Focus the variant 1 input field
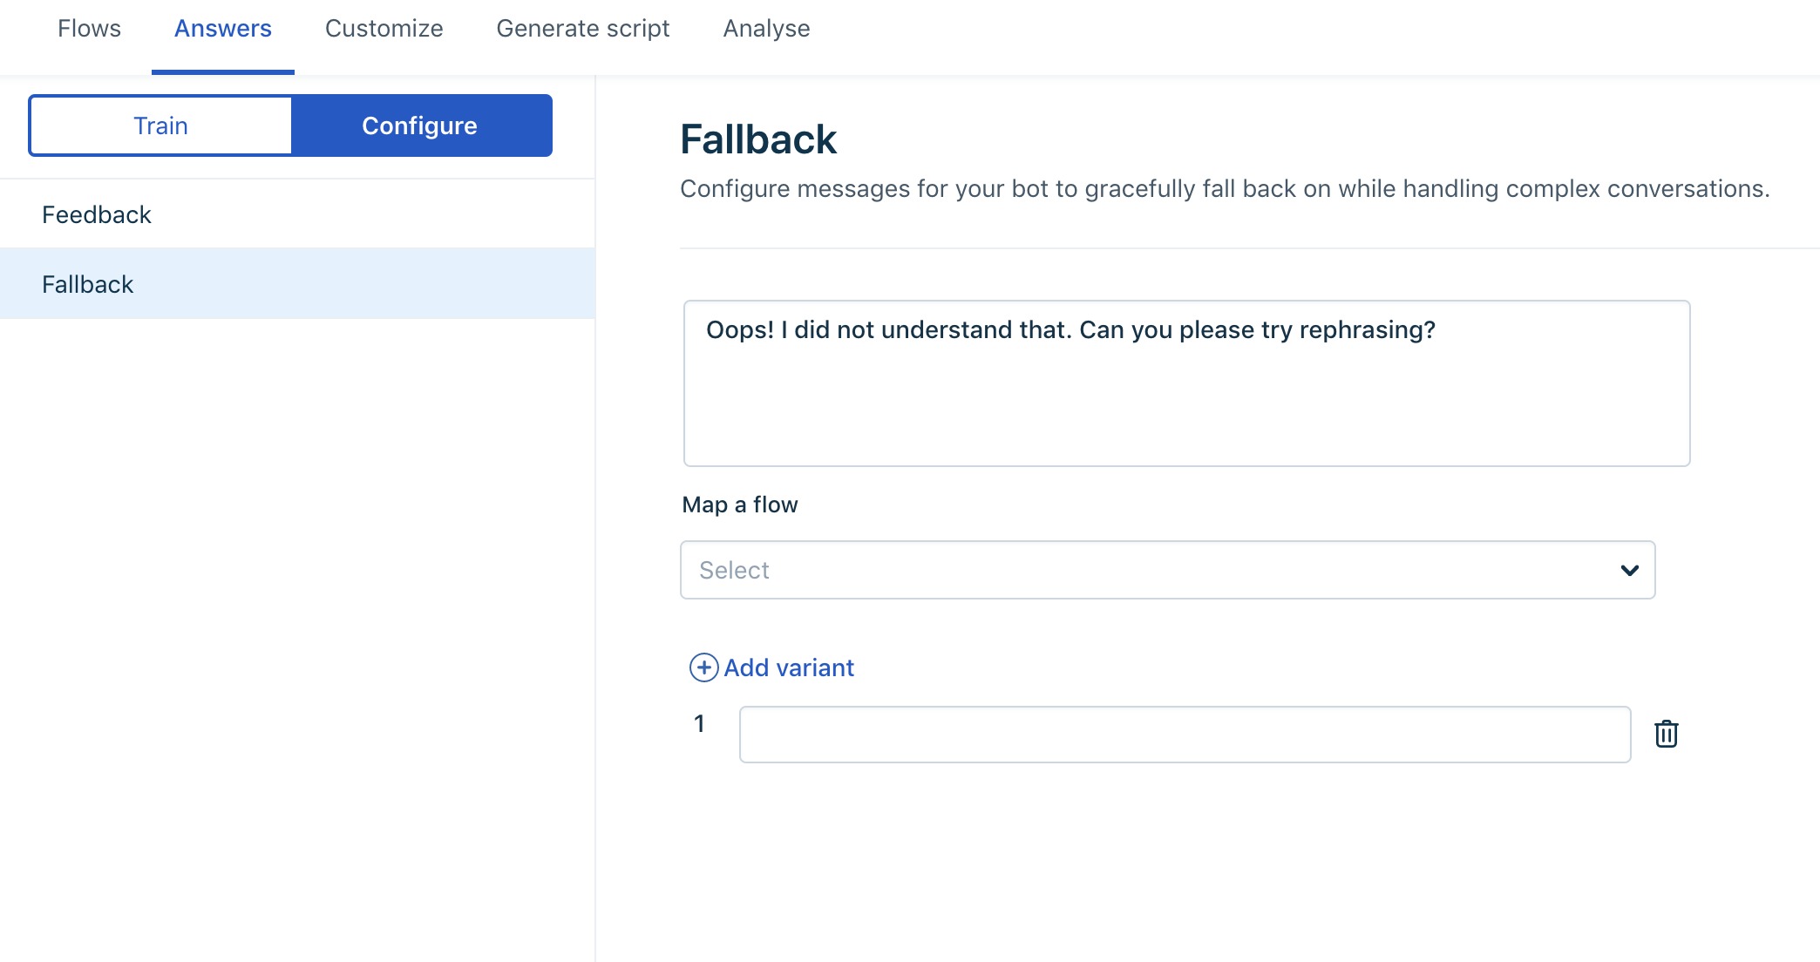 1185,735
